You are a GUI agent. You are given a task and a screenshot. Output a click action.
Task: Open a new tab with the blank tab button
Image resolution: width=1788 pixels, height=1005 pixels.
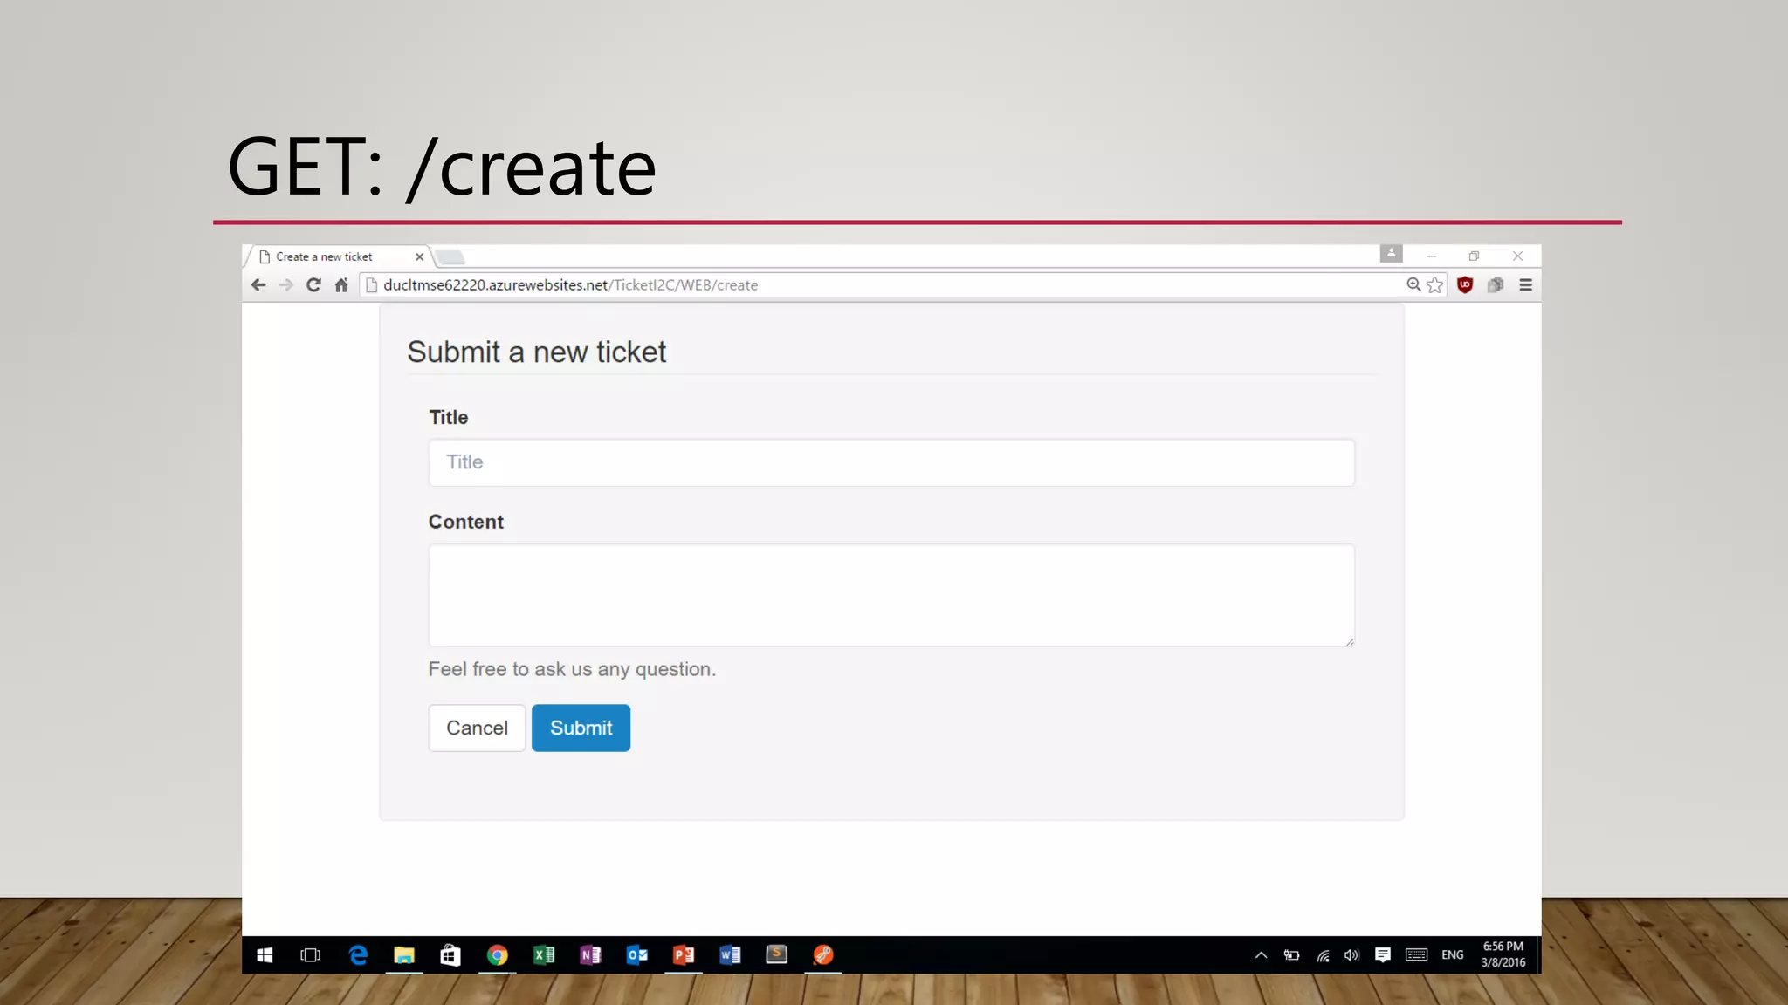click(x=450, y=257)
